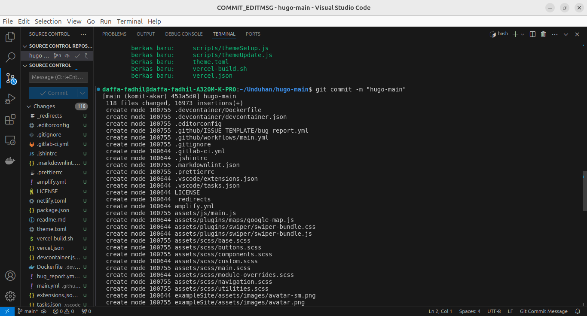Click the refresh icon in repository row

[x=86, y=56]
